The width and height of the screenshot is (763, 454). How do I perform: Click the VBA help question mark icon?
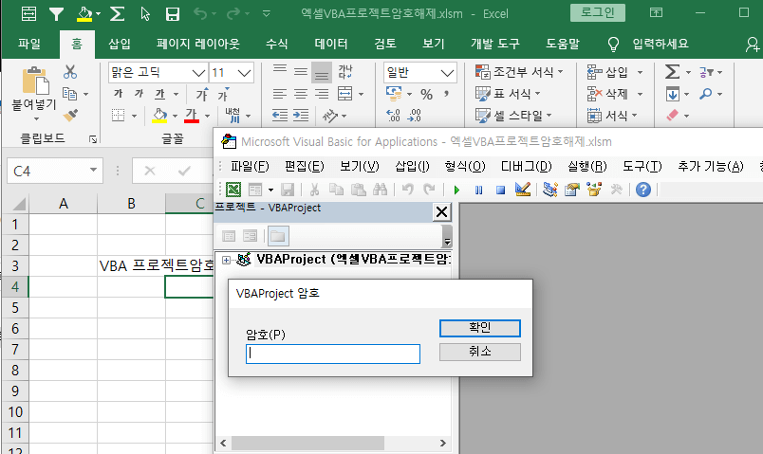(x=643, y=189)
